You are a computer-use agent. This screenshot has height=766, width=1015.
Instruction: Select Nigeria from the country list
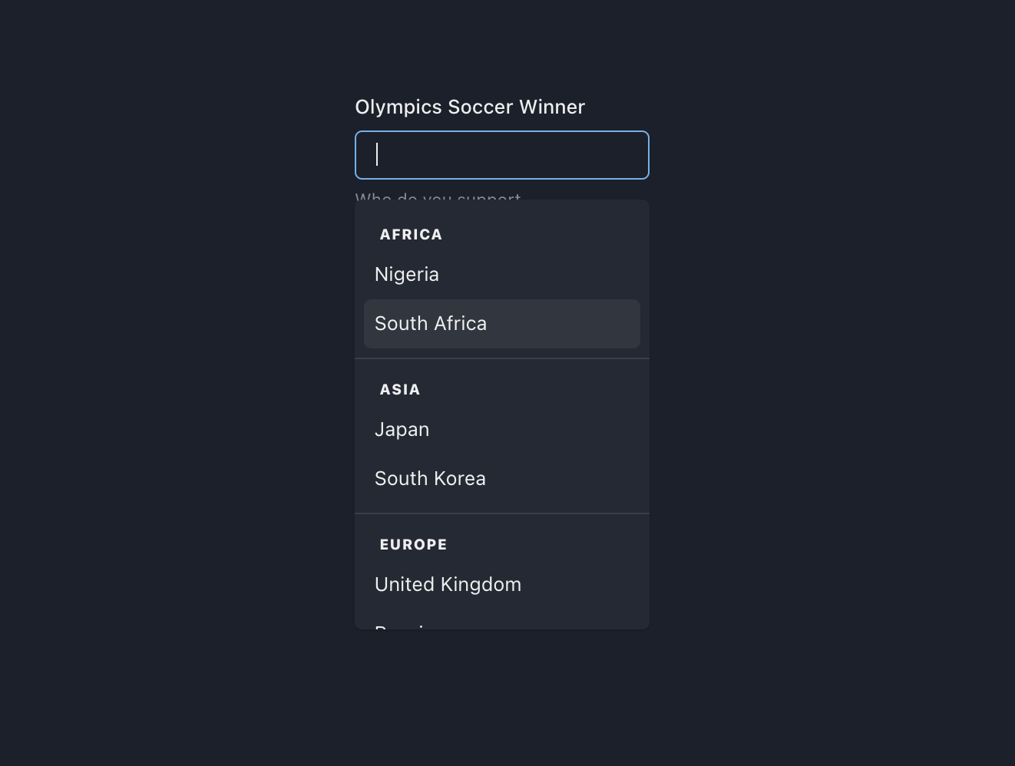[407, 275]
